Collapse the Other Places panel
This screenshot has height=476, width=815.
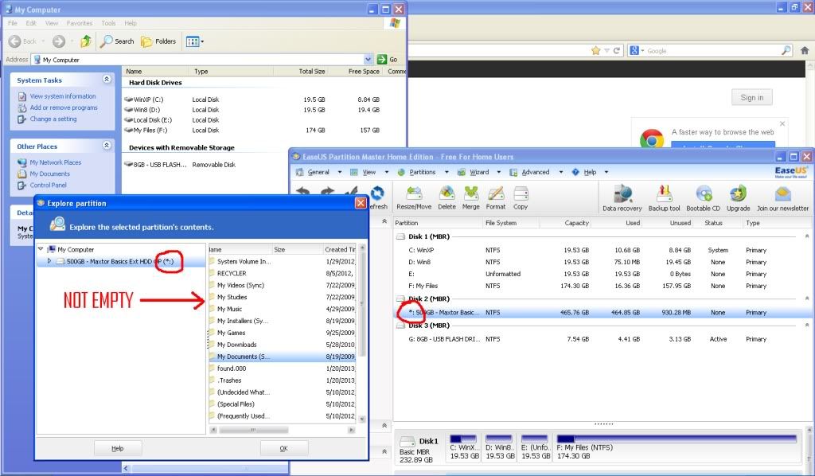(x=107, y=146)
